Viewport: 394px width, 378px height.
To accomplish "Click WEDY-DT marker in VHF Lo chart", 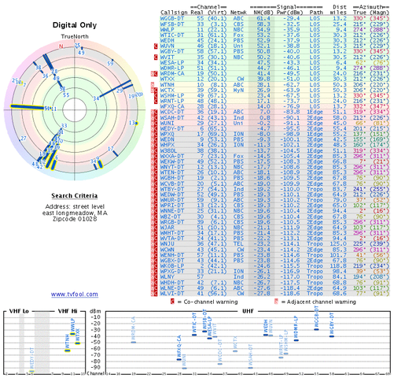I will [31, 371].
